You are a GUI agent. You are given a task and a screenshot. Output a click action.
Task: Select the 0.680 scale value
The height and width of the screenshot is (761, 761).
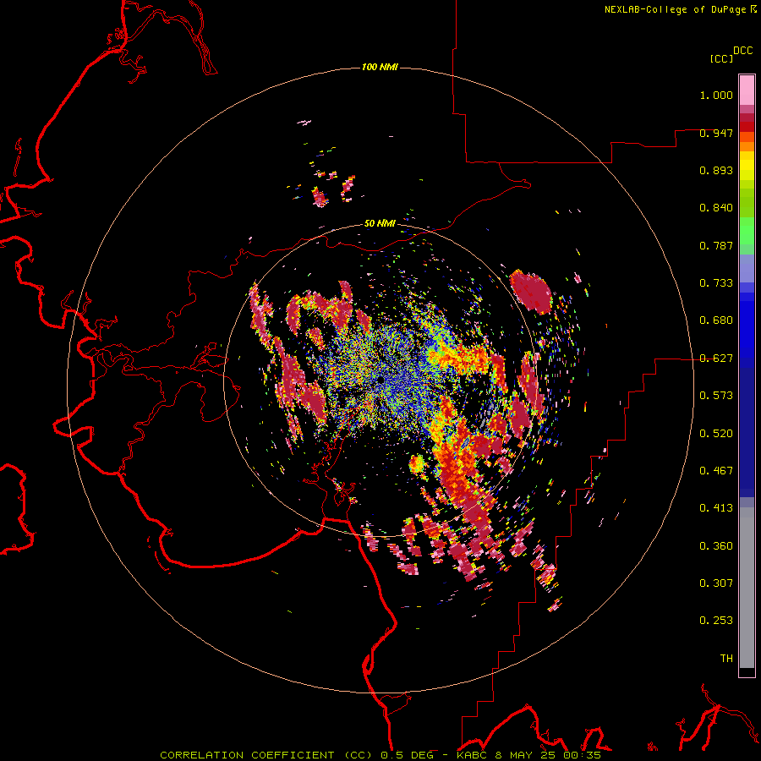click(x=716, y=320)
